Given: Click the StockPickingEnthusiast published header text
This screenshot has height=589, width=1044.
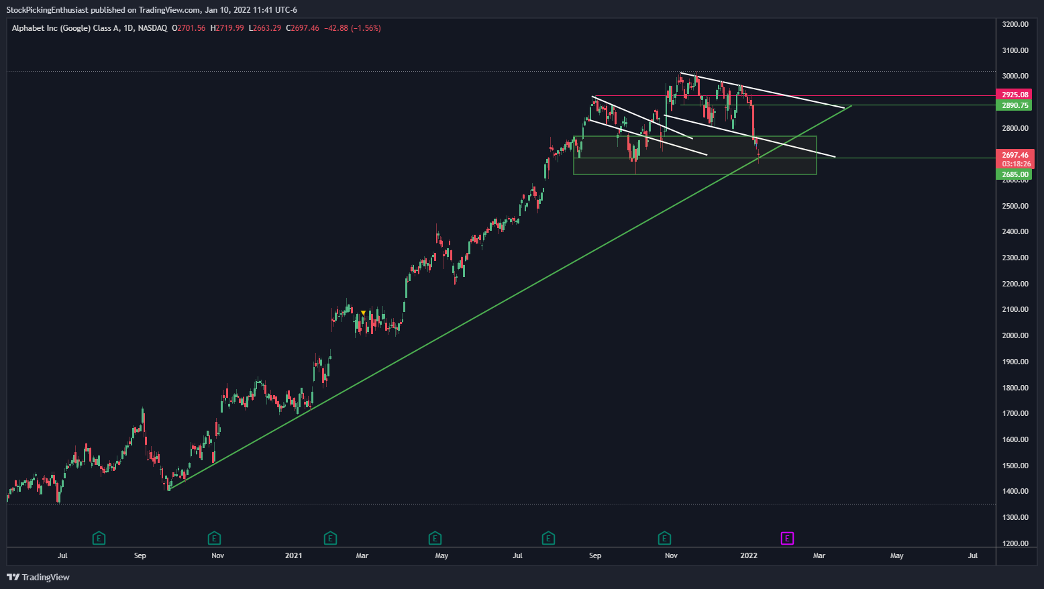Looking at the screenshot, I should tap(152, 9).
